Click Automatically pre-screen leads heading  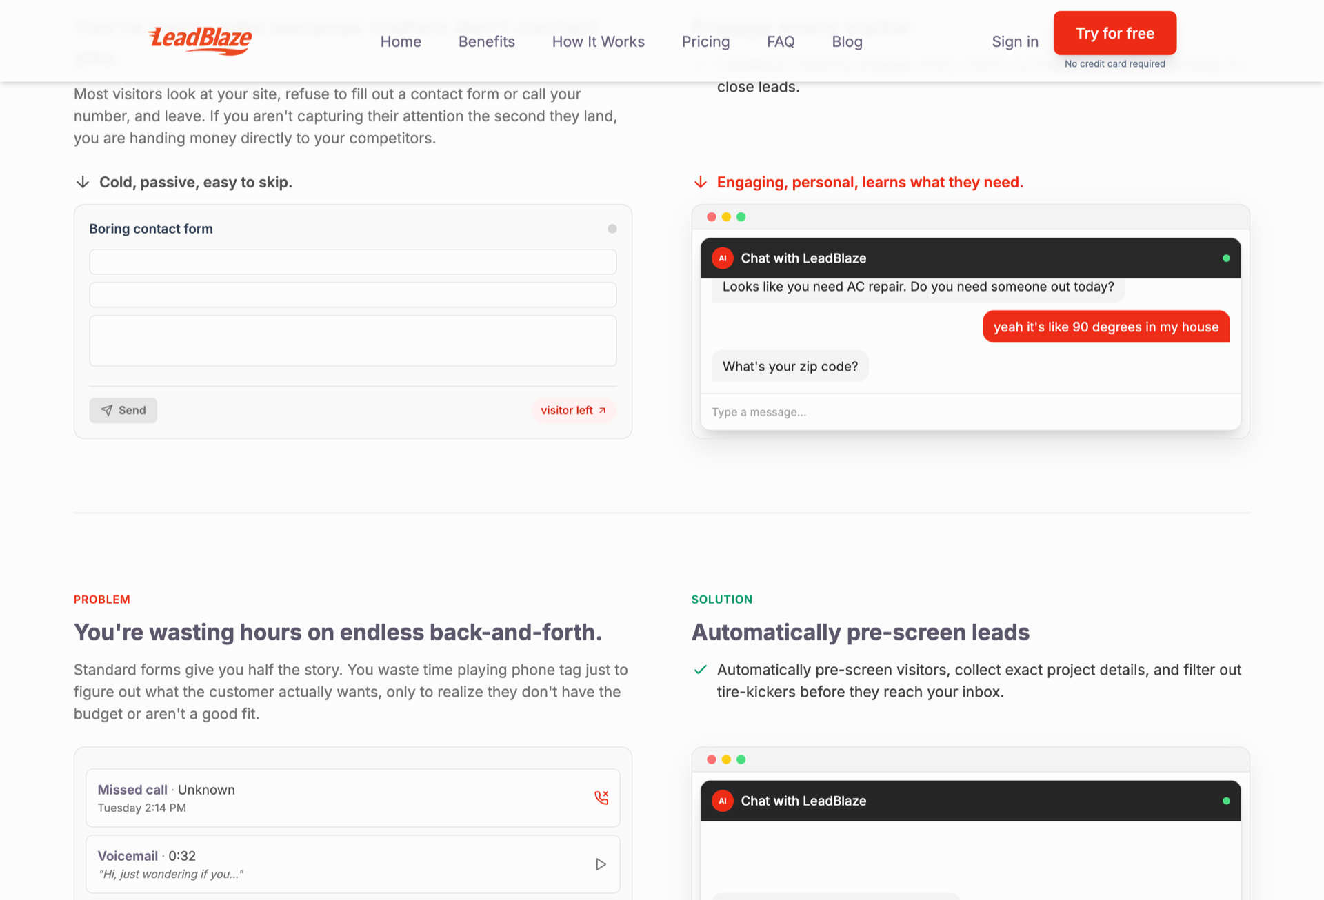pyautogui.click(x=861, y=633)
